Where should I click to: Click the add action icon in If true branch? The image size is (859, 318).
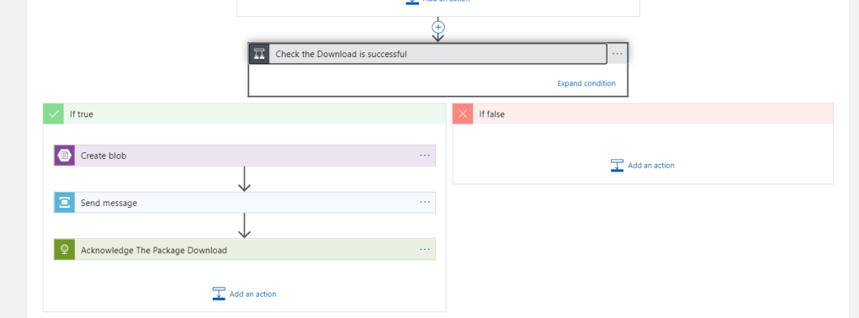coord(219,294)
